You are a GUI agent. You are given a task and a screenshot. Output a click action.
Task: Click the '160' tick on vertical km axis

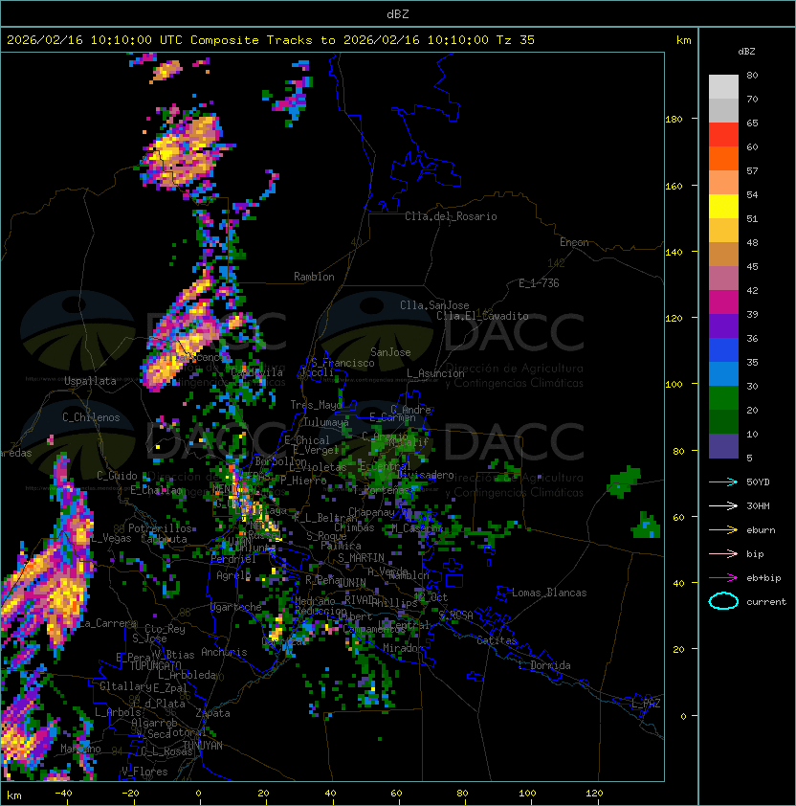point(674,186)
